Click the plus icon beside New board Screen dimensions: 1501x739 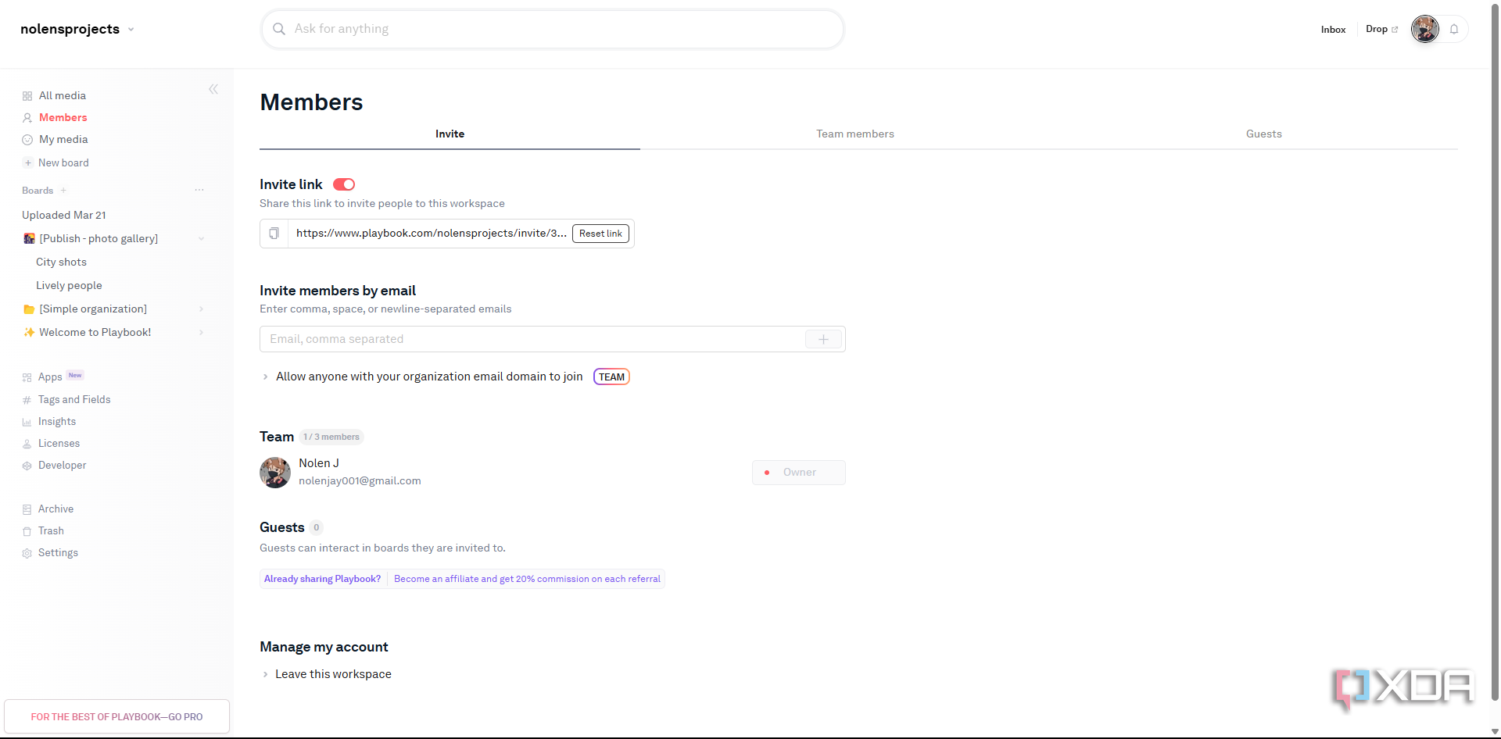pyautogui.click(x=27, y=163)
